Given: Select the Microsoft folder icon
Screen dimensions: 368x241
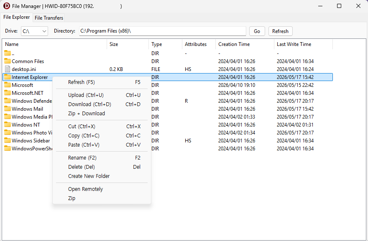Looking at the screenshot, I should 8,85.
